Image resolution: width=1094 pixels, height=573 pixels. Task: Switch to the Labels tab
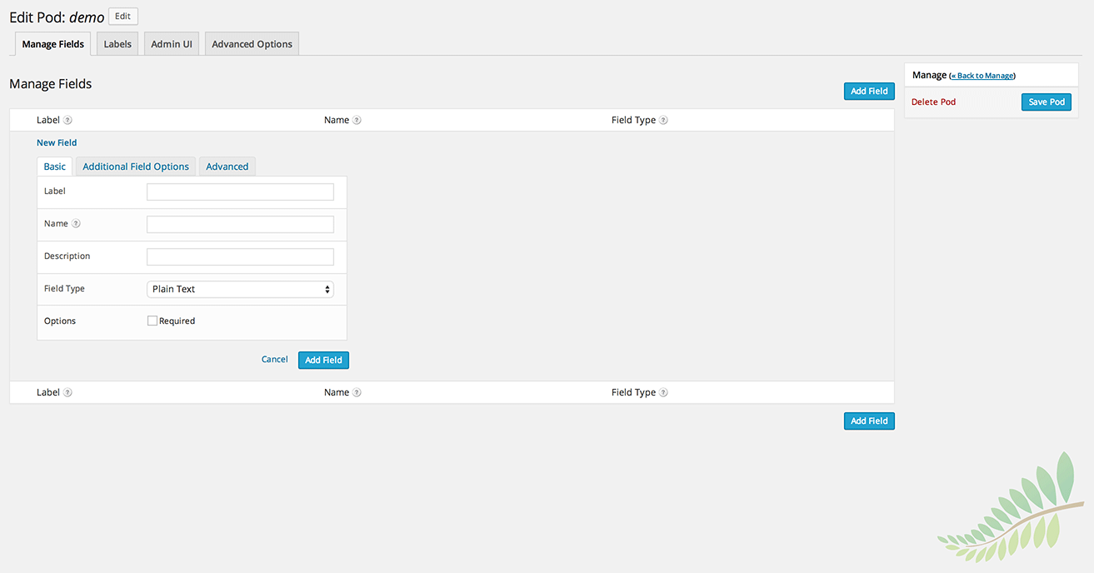[x=117, y=44]
